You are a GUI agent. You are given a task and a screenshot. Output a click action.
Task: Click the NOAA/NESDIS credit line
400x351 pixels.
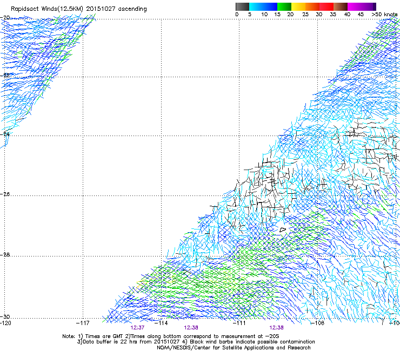234,348
